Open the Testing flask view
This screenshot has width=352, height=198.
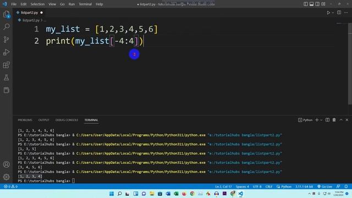(x=6, y=78)
